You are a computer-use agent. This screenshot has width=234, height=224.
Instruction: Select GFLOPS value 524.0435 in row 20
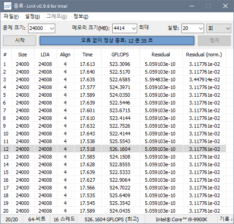click(120, 211)
